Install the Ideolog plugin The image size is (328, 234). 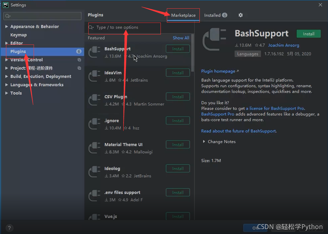(178, 169)
